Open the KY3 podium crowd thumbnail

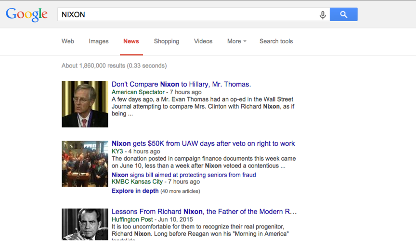(85, 164)
